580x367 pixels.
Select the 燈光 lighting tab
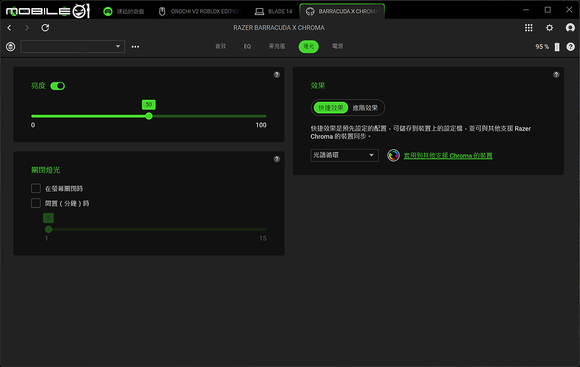(308, 46)
